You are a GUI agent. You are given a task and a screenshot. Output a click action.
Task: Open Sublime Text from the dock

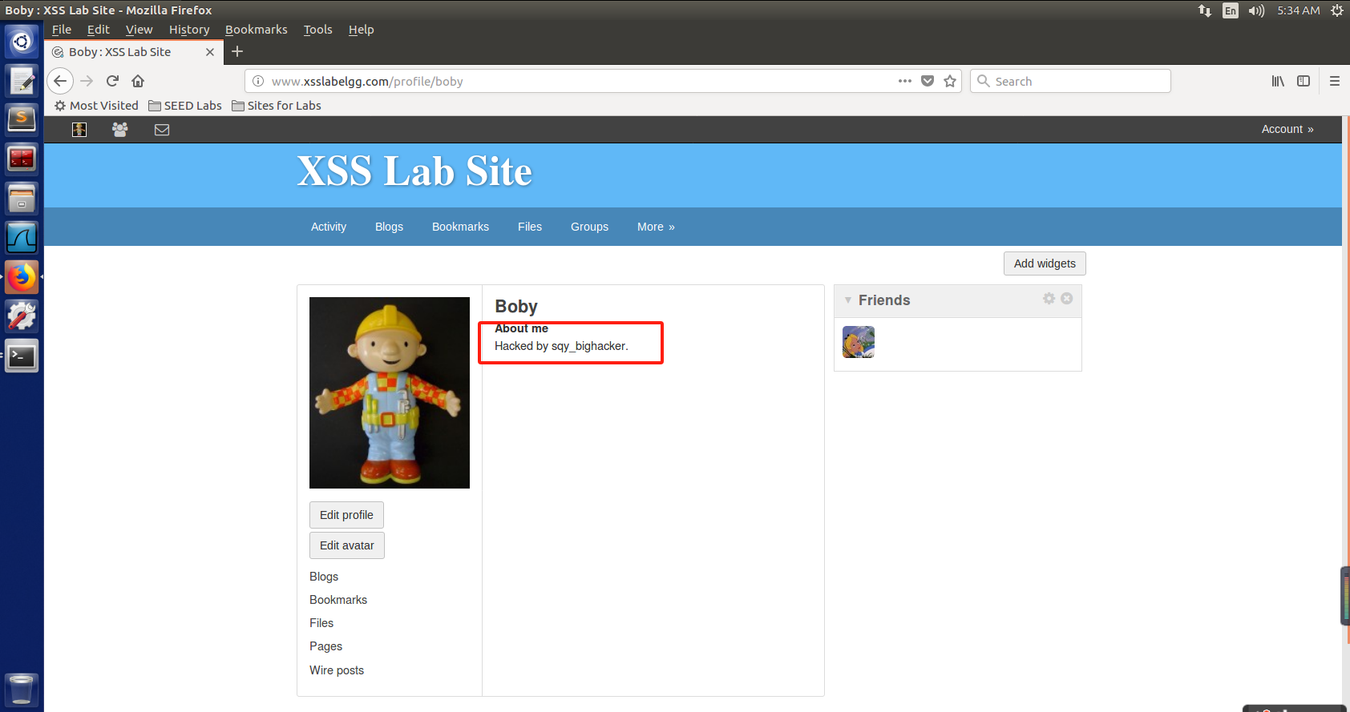click(x=22, y=119)
